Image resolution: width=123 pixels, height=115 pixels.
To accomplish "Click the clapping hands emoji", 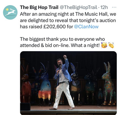I will pyautogui.click(x=111, y=45).
